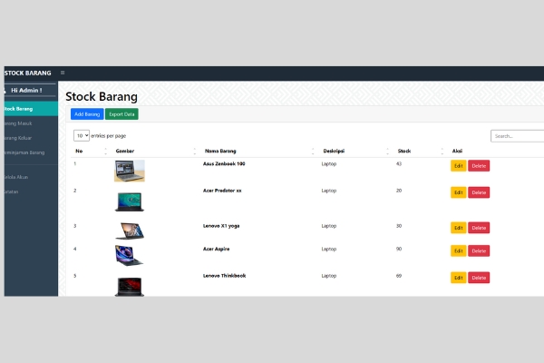
Task: Edit the Acer Aspire row
Action: (458, 250)
